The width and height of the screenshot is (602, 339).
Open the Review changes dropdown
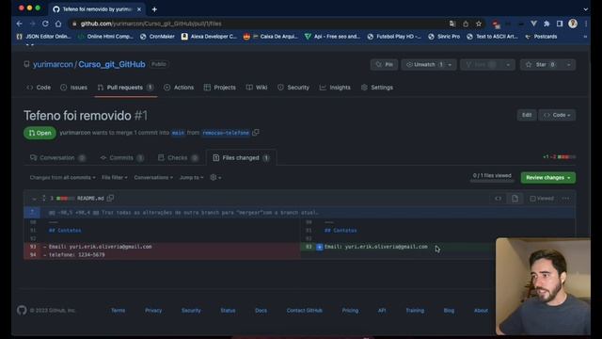[x=547, y=178]
